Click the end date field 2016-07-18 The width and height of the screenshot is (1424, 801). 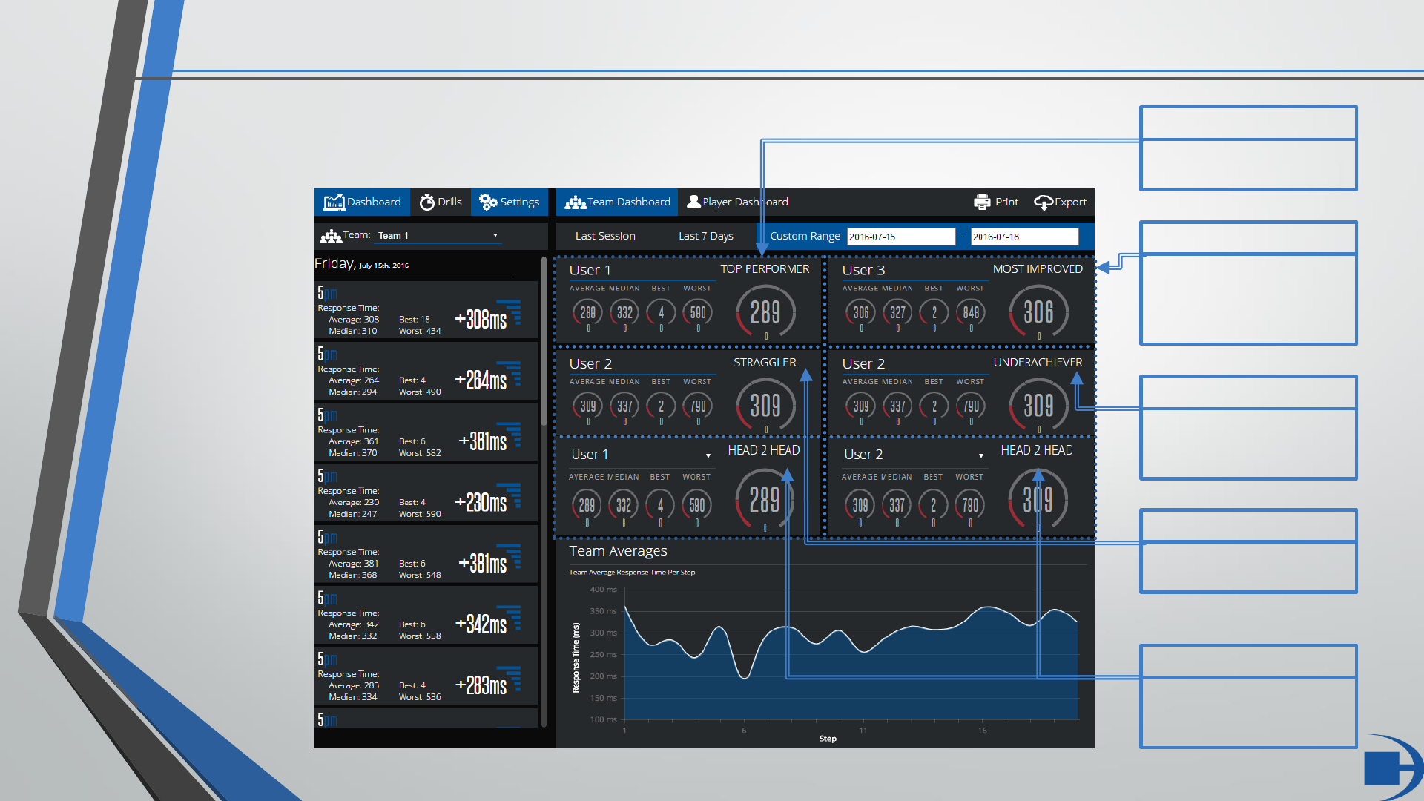tap(1023, 237)
